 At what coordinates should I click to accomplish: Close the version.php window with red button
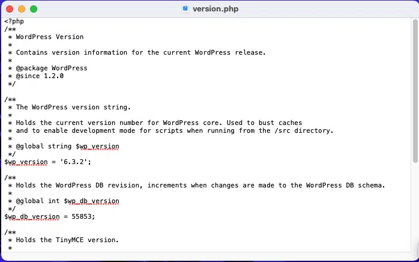coord(10,9)
